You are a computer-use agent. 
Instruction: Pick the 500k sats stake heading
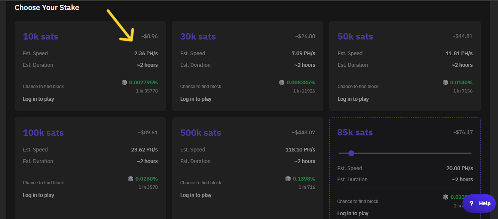click(201, 133)
